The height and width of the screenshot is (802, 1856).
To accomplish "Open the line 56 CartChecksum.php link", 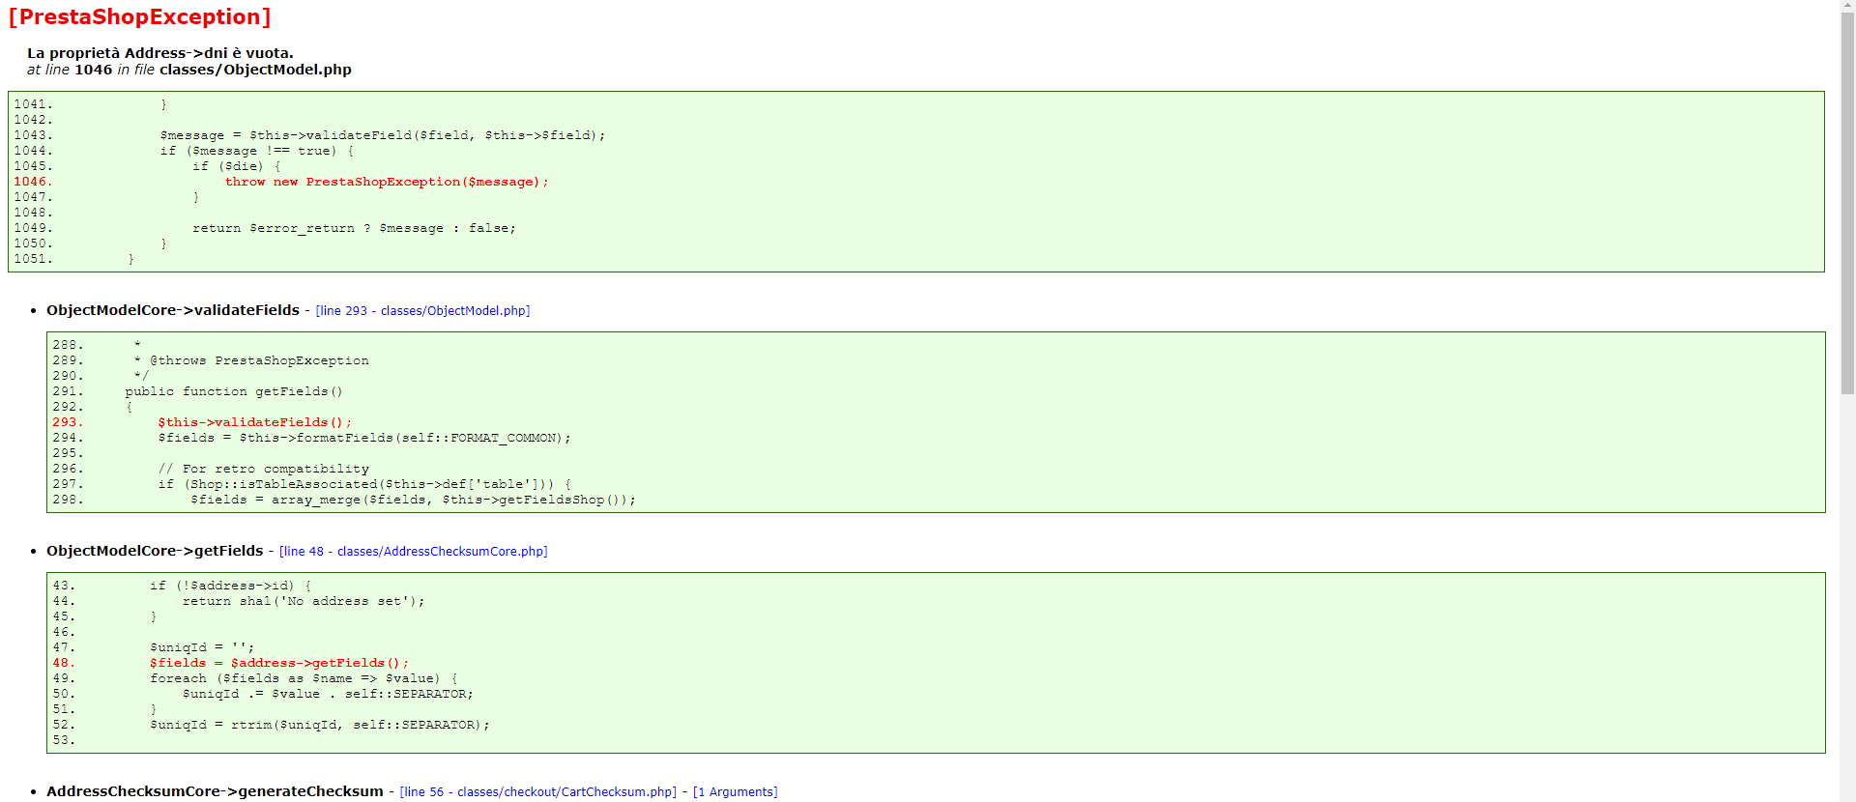I will 538,792.
